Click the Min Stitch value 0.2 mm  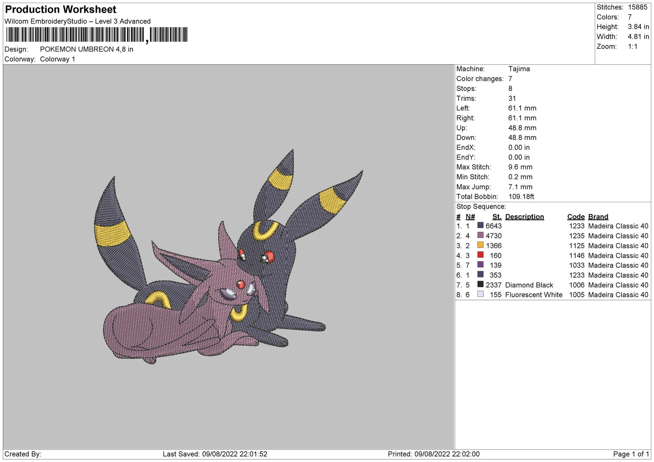(x=520, y=177)
